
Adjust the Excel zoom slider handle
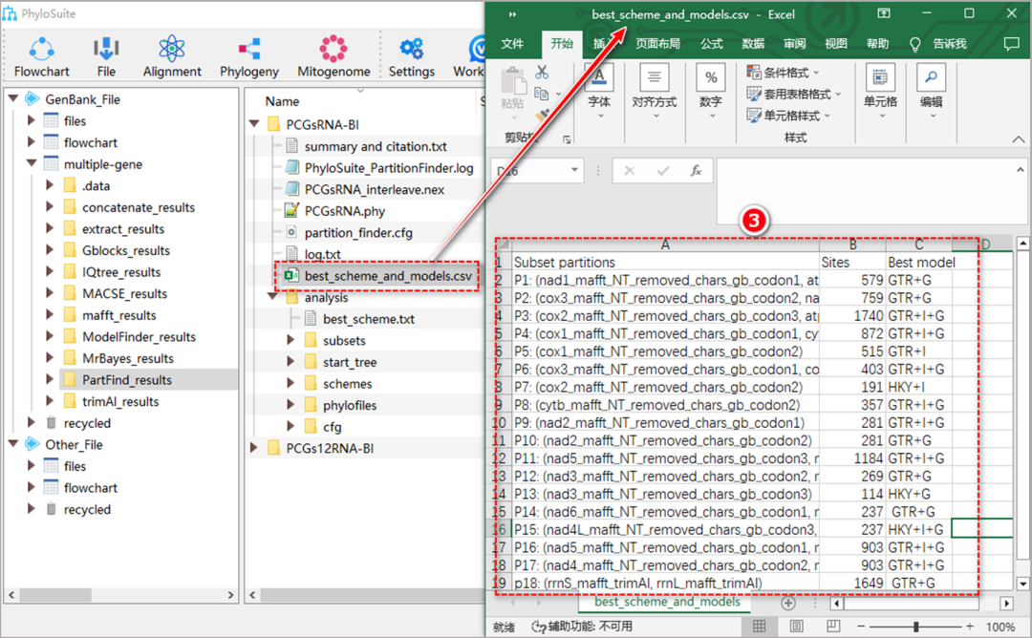coord(915,627)
